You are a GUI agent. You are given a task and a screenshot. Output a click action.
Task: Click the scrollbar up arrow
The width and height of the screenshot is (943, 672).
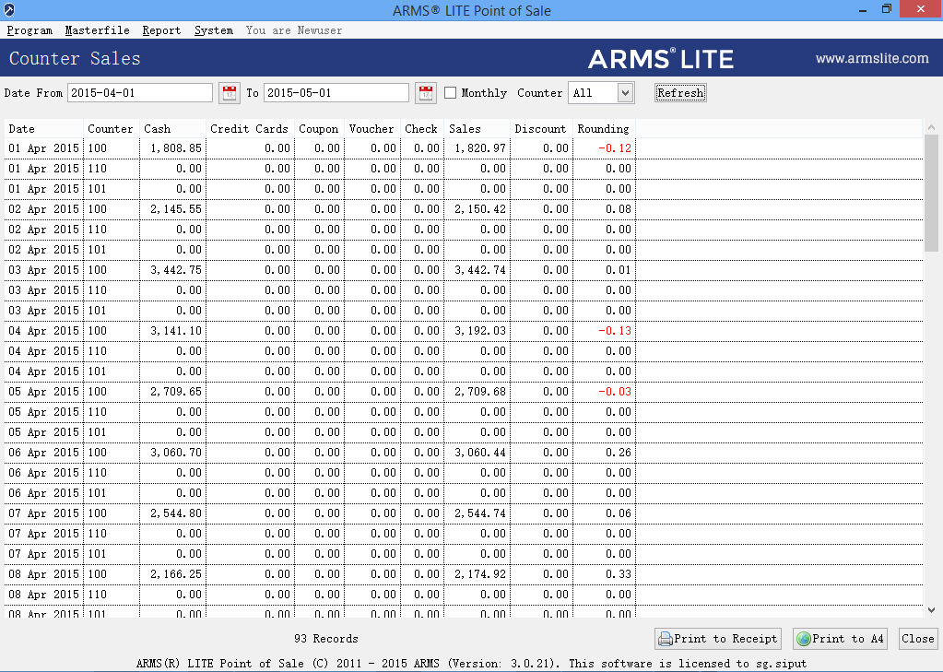[x=931, y=127]
